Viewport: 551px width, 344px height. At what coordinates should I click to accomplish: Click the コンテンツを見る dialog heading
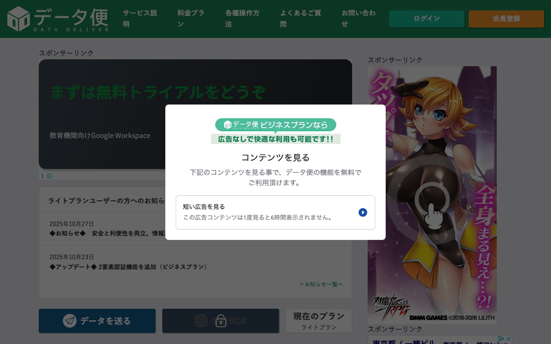click(275, 157)
